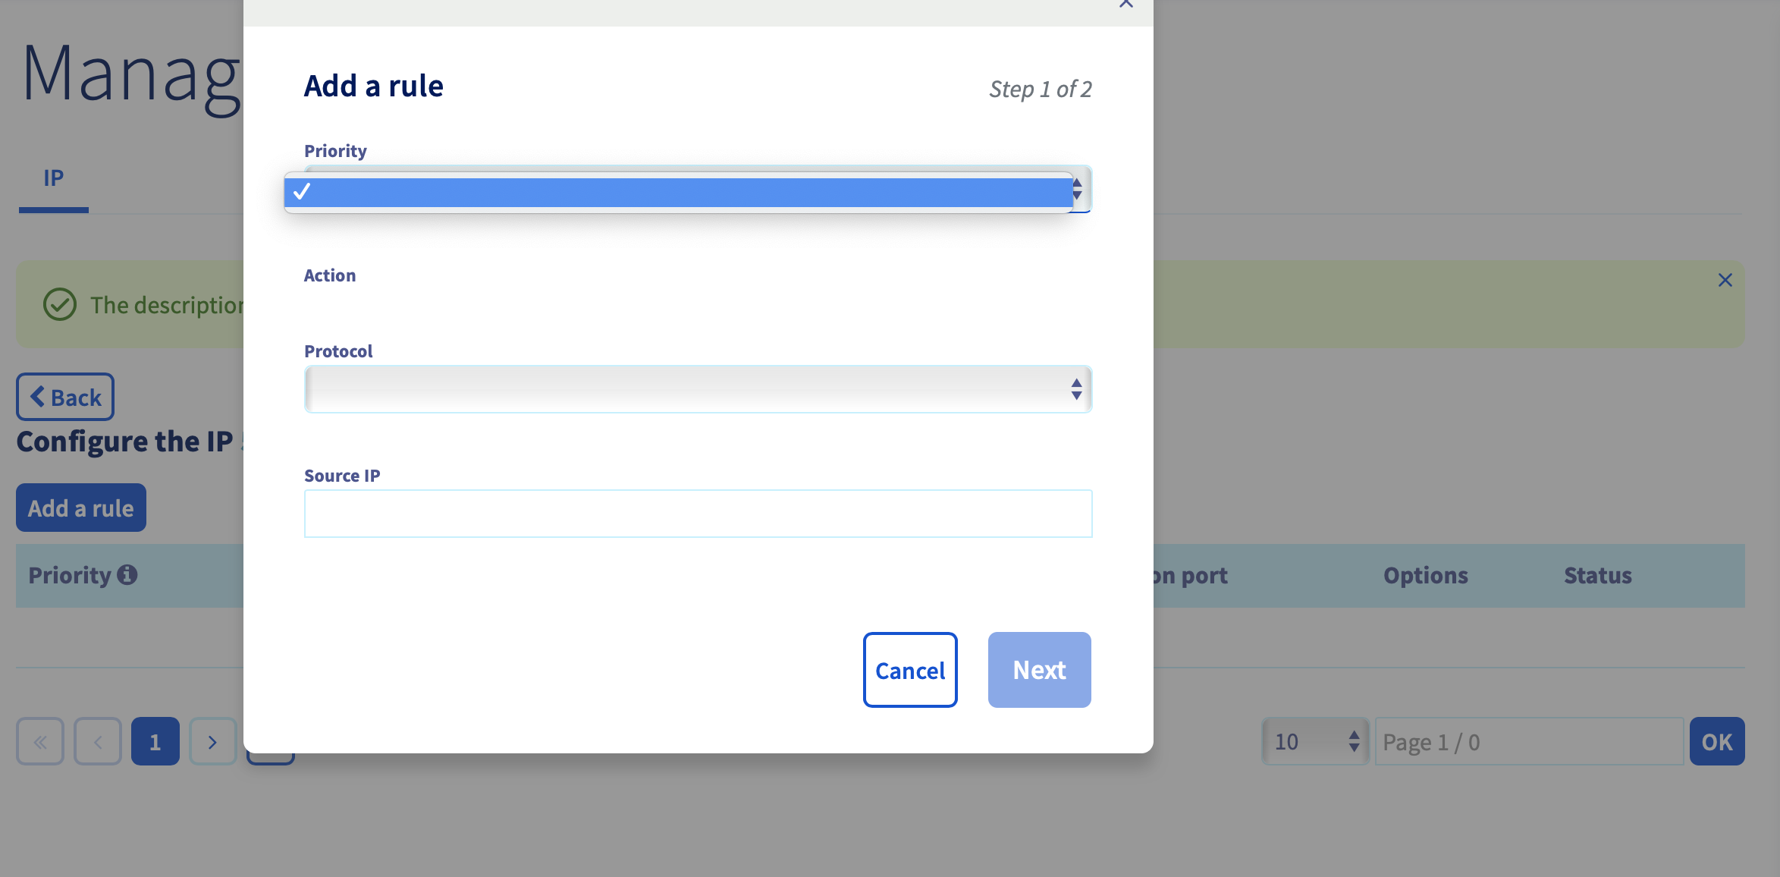
Task: Click the Status column header
Action: coord(1597,576)
